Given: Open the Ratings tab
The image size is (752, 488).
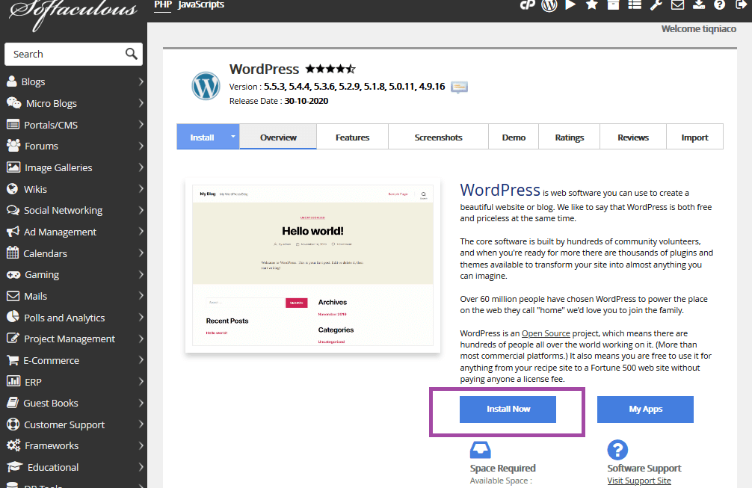Looking at the screenshot, I should point(570,137).
